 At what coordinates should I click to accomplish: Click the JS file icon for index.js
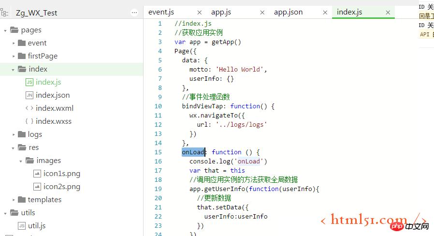tap(29, 82)
